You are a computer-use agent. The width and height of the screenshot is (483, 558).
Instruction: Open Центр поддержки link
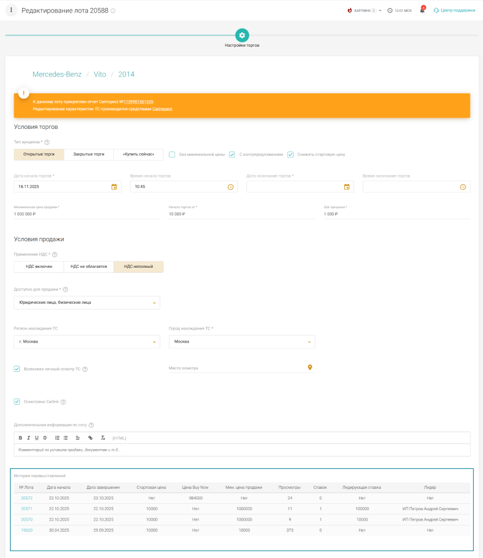coord(457,11)
